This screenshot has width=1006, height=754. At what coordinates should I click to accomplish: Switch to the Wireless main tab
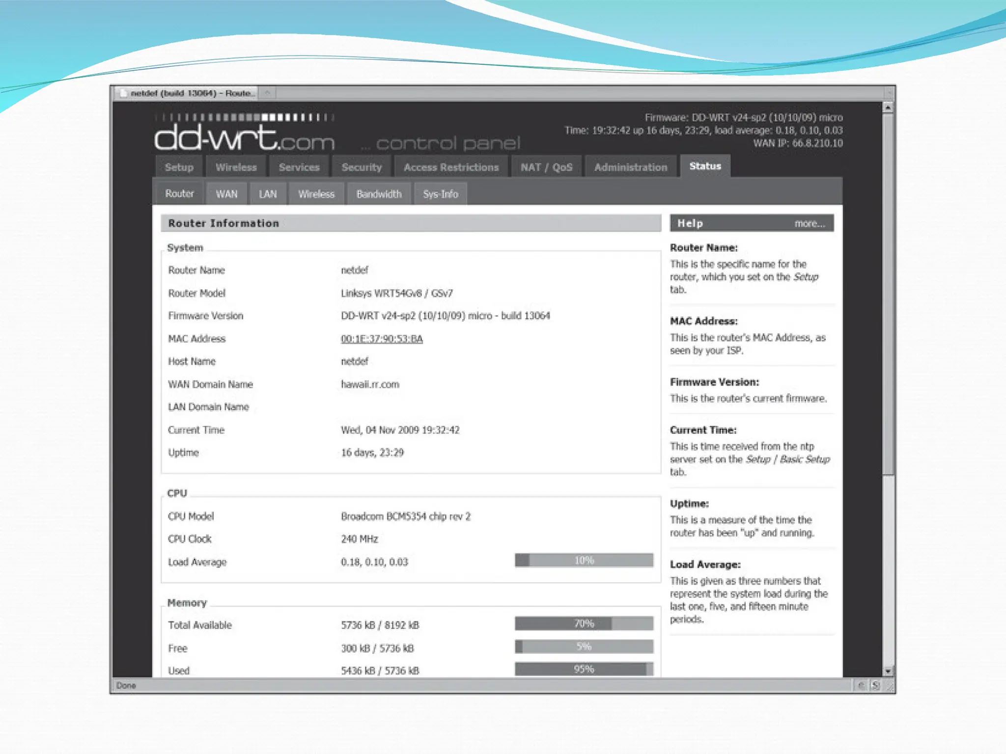click(x=236, y=167)
